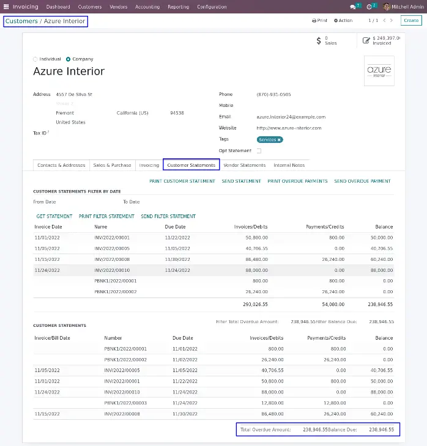Open the azure-interior.com website link
The height and width of the screenshot is (446, 427).
(289, 128)
